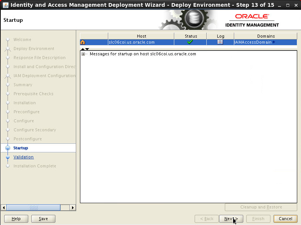Click the sidebar scrollbar left arrow
Image resolution: width=301 pixels, height=225 pixels.
(x=4, y=208)
